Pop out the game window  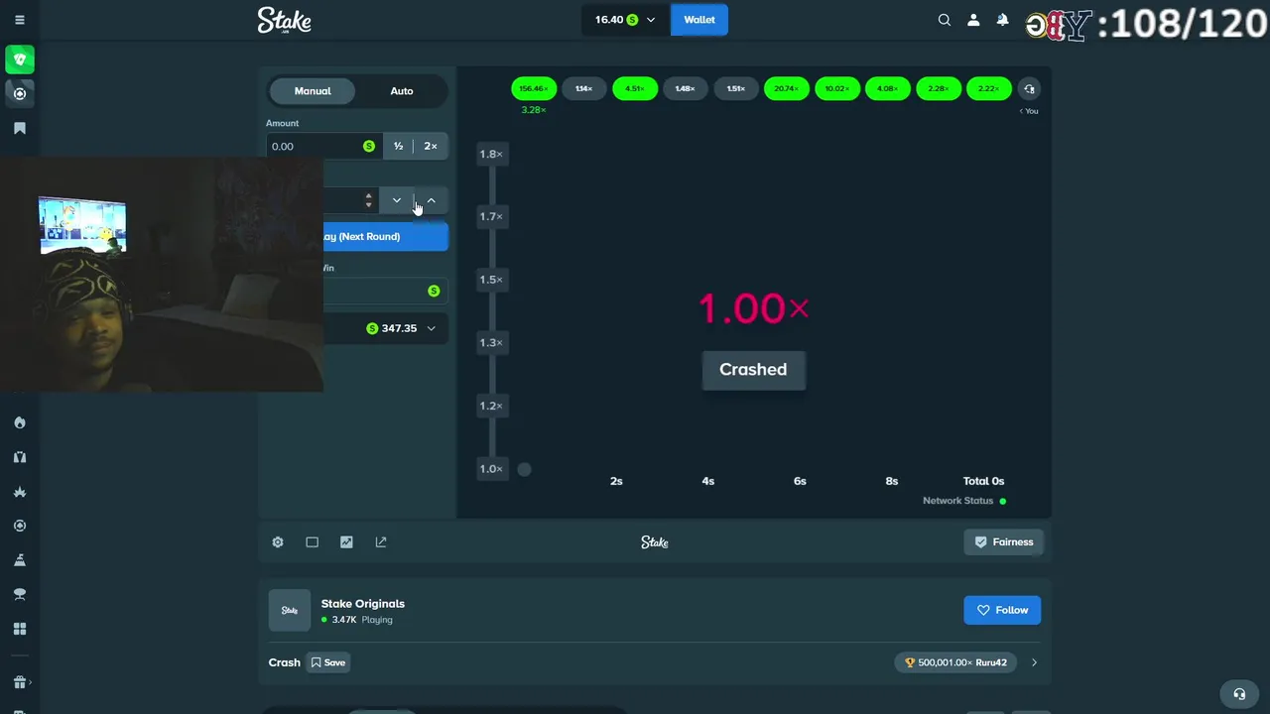pos(381,542)
